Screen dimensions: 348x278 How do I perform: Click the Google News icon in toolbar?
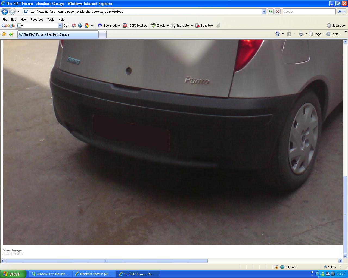(x=74, y=26)
